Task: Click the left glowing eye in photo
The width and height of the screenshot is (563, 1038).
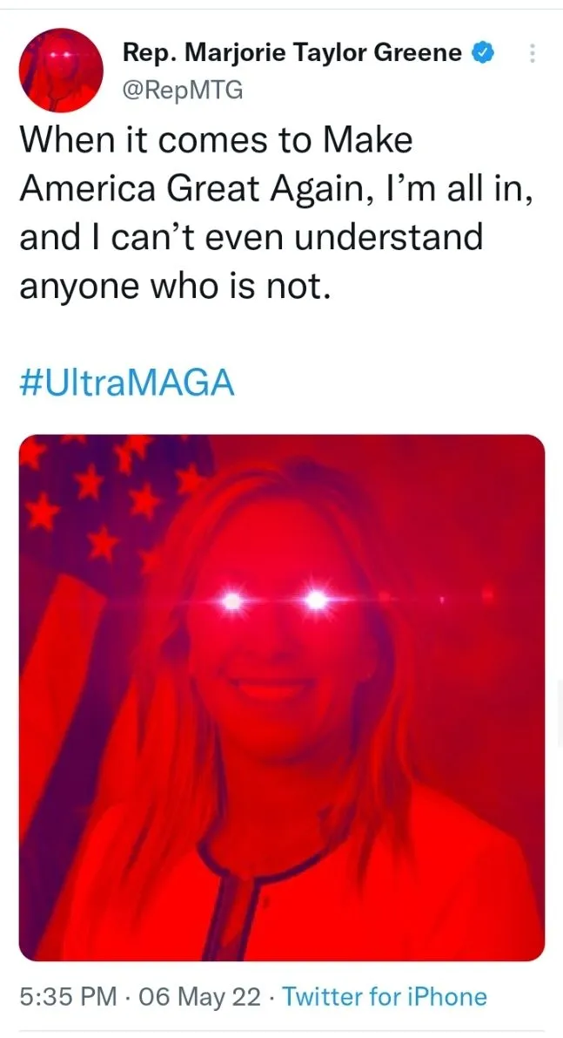Action: click(231, 600)
